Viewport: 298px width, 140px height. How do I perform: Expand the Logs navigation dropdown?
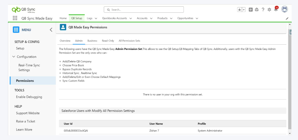pyautogui.click(x=96, y=18)
